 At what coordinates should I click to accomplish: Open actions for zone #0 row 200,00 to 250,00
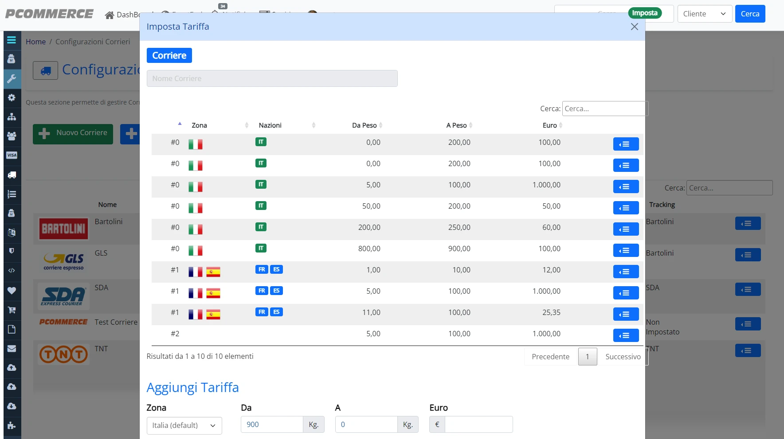click(626, 229)
